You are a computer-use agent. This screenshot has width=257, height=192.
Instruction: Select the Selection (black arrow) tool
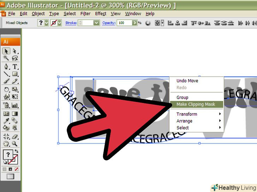pos(6,51)
